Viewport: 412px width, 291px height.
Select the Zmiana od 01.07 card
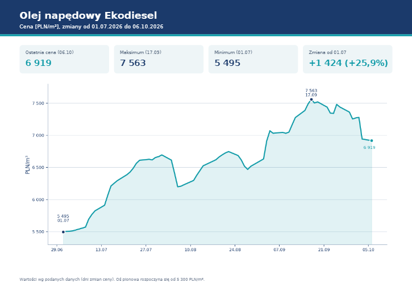[x=348, y=59]
